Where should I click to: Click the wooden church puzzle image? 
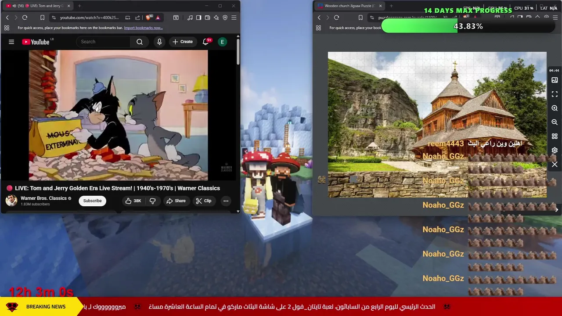tap(437, 125)
